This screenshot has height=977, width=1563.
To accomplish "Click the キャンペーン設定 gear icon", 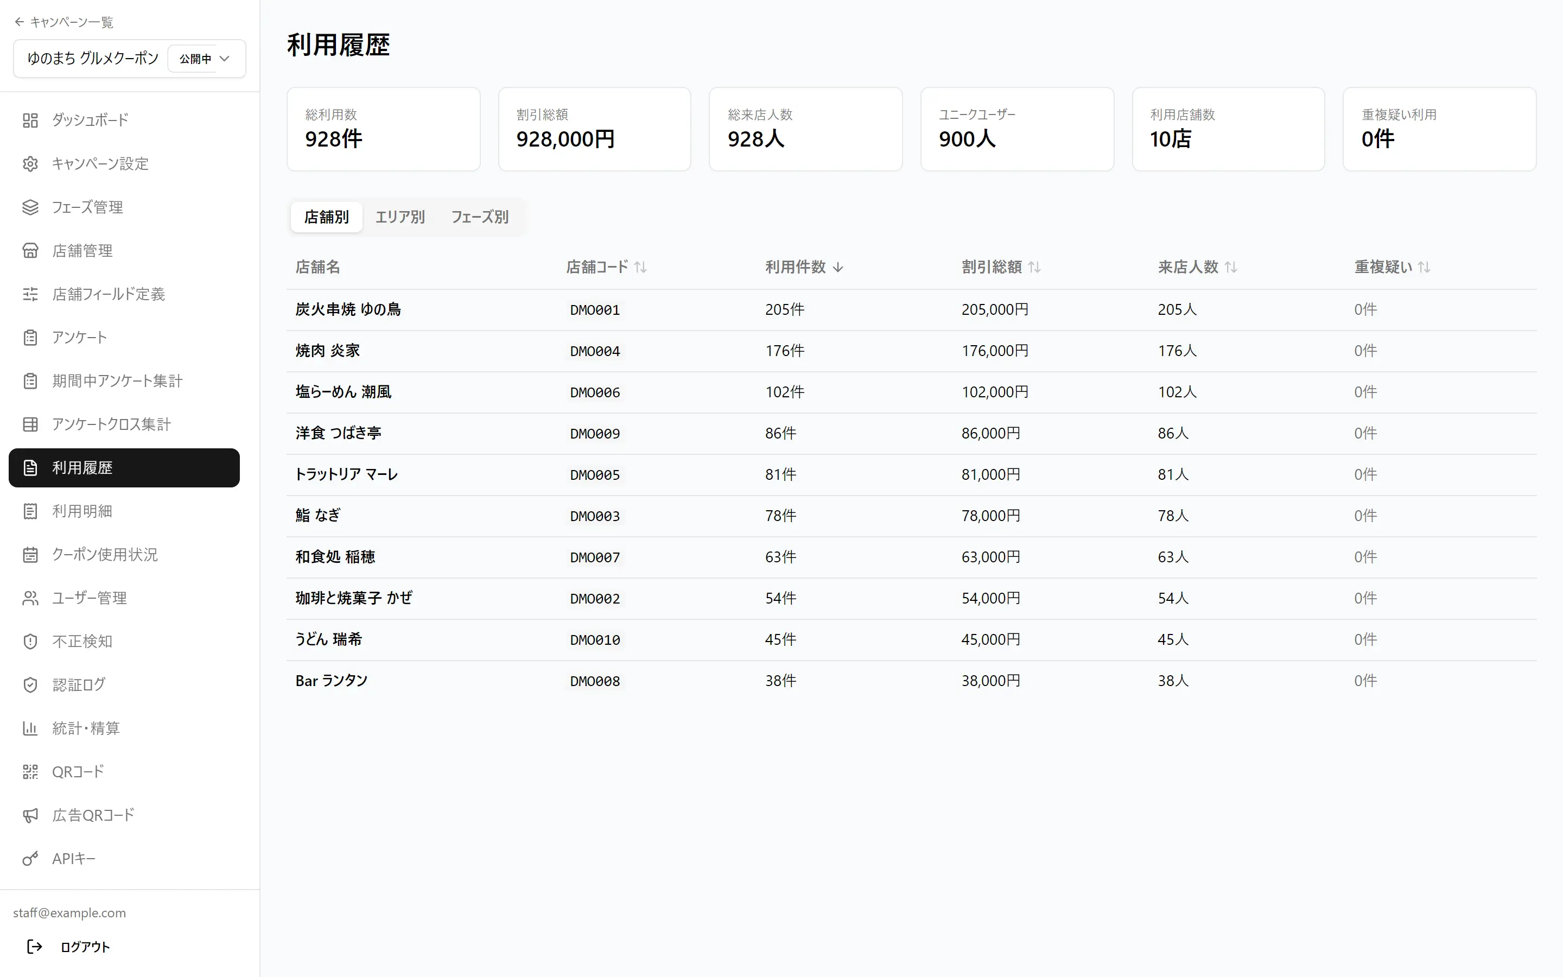I will [30, 163].
